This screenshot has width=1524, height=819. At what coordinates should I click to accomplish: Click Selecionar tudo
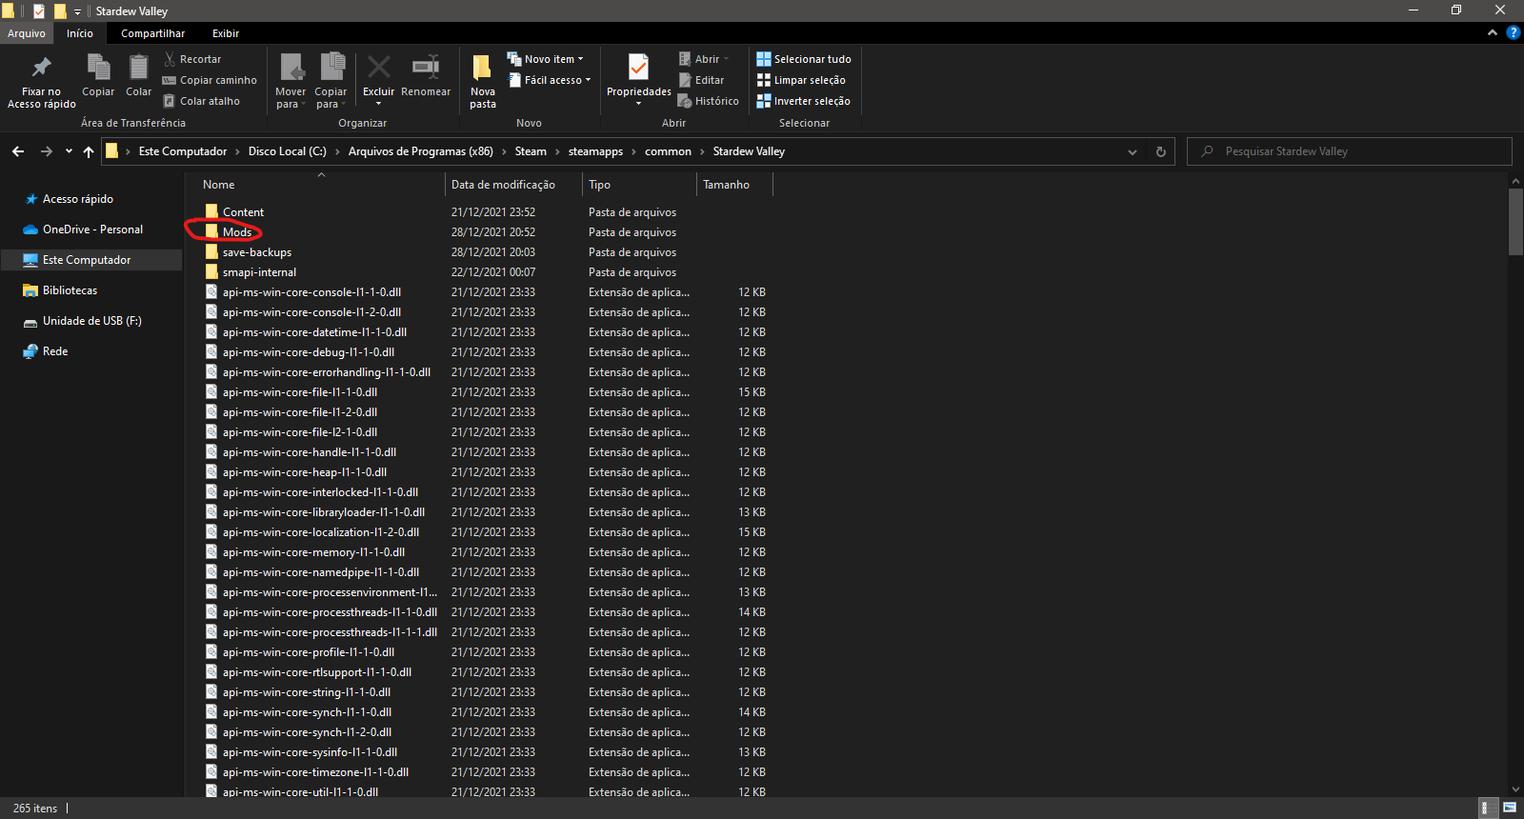click(x=804, y=59)
